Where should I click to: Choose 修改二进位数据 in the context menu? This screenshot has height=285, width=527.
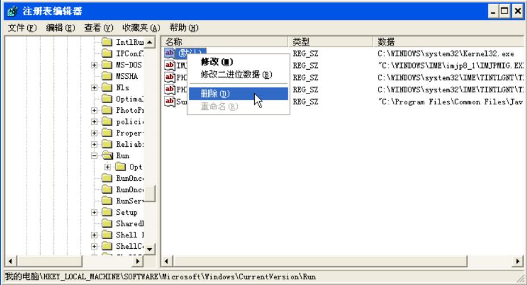(238, 75)
